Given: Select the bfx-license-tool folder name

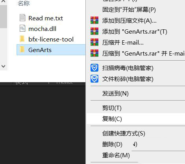Looking at the screenshot, I should (51, 40).
